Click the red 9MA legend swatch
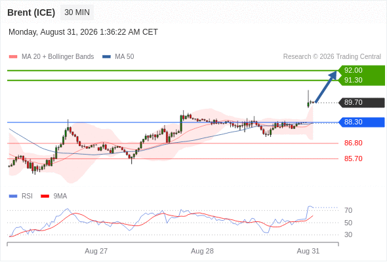 tap(45, 196)
